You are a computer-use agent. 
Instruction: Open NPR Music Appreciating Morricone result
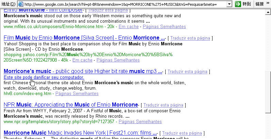(x=71, y=105)
